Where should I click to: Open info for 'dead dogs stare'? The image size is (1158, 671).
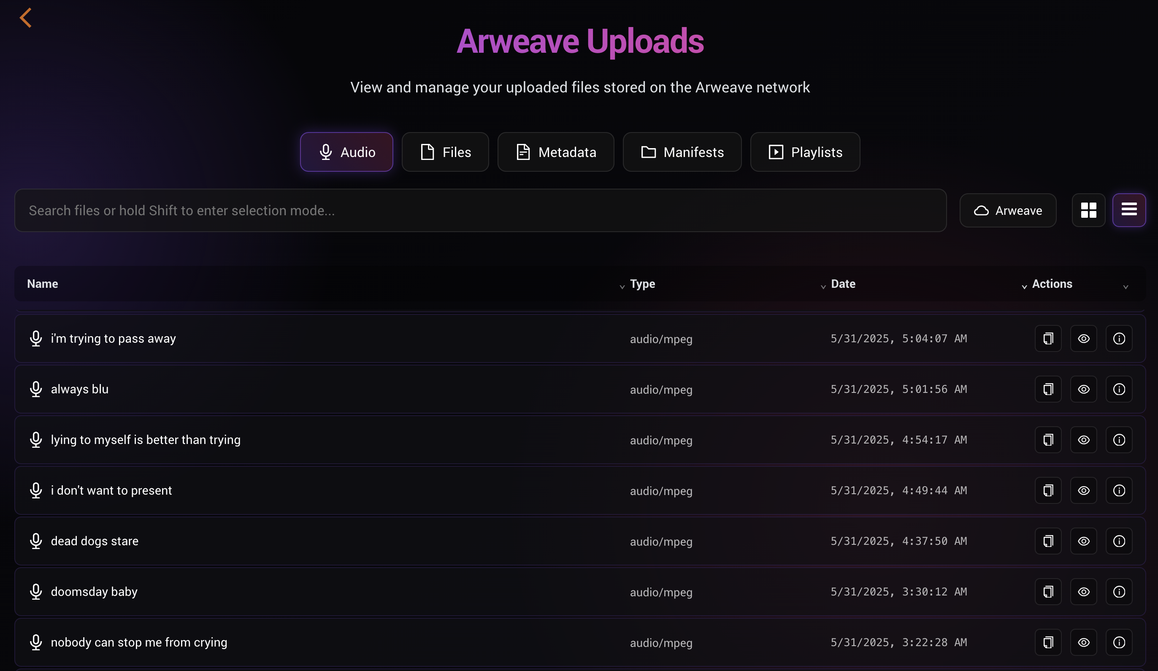[1118, 541]
